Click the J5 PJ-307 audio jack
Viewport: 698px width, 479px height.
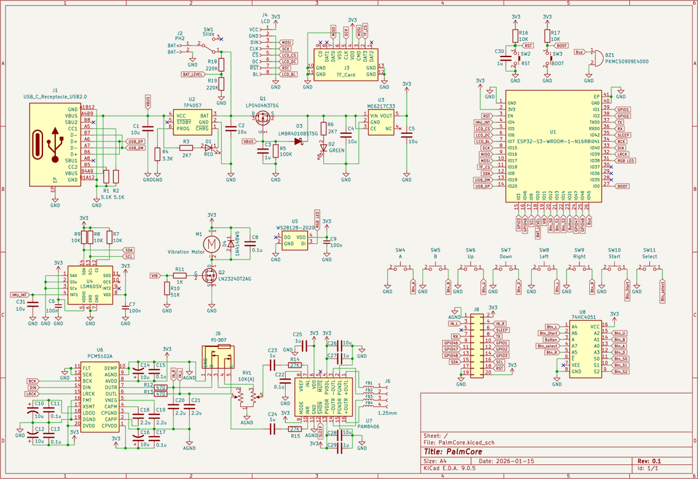coord(219,357)
